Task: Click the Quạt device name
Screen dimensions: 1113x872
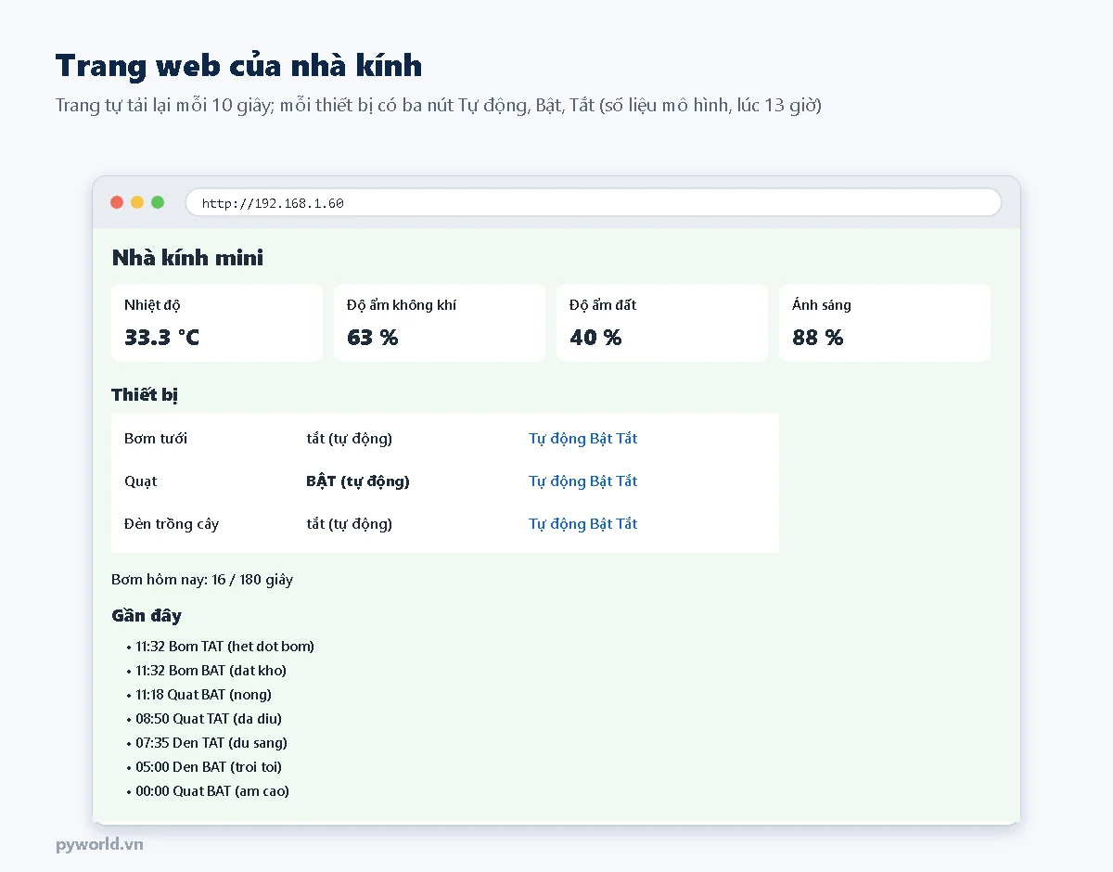Action: (140, 481)
